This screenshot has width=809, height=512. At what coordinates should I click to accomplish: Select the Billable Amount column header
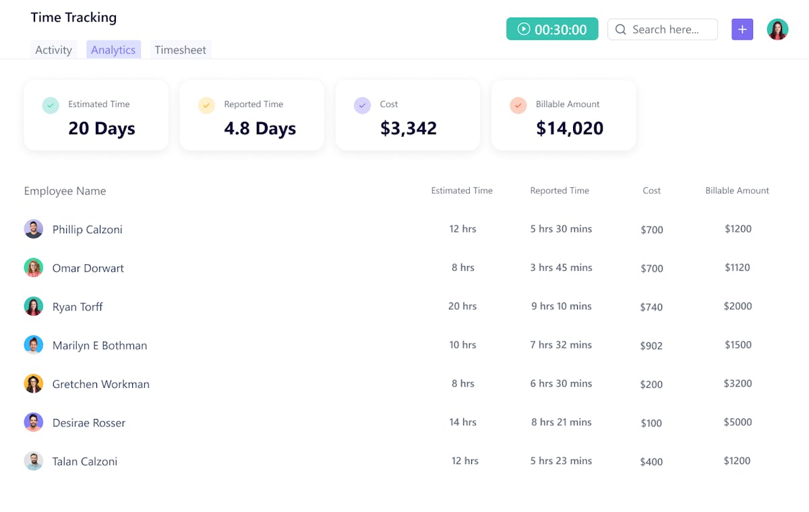click(737, 191)
